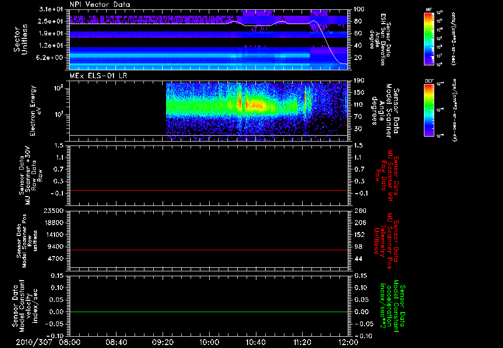
Task: Click the '11:20' time tick label
Action: coord(302,342)
